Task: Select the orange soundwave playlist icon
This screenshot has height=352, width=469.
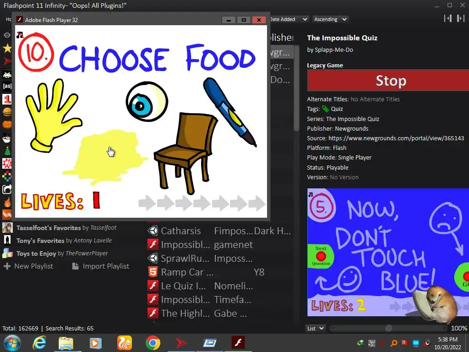Action: point(7,214)
